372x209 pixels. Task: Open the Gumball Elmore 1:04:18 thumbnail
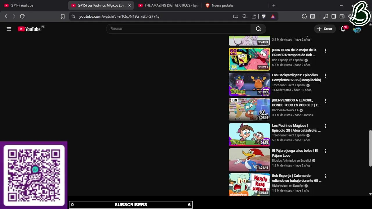pos(249,109)
